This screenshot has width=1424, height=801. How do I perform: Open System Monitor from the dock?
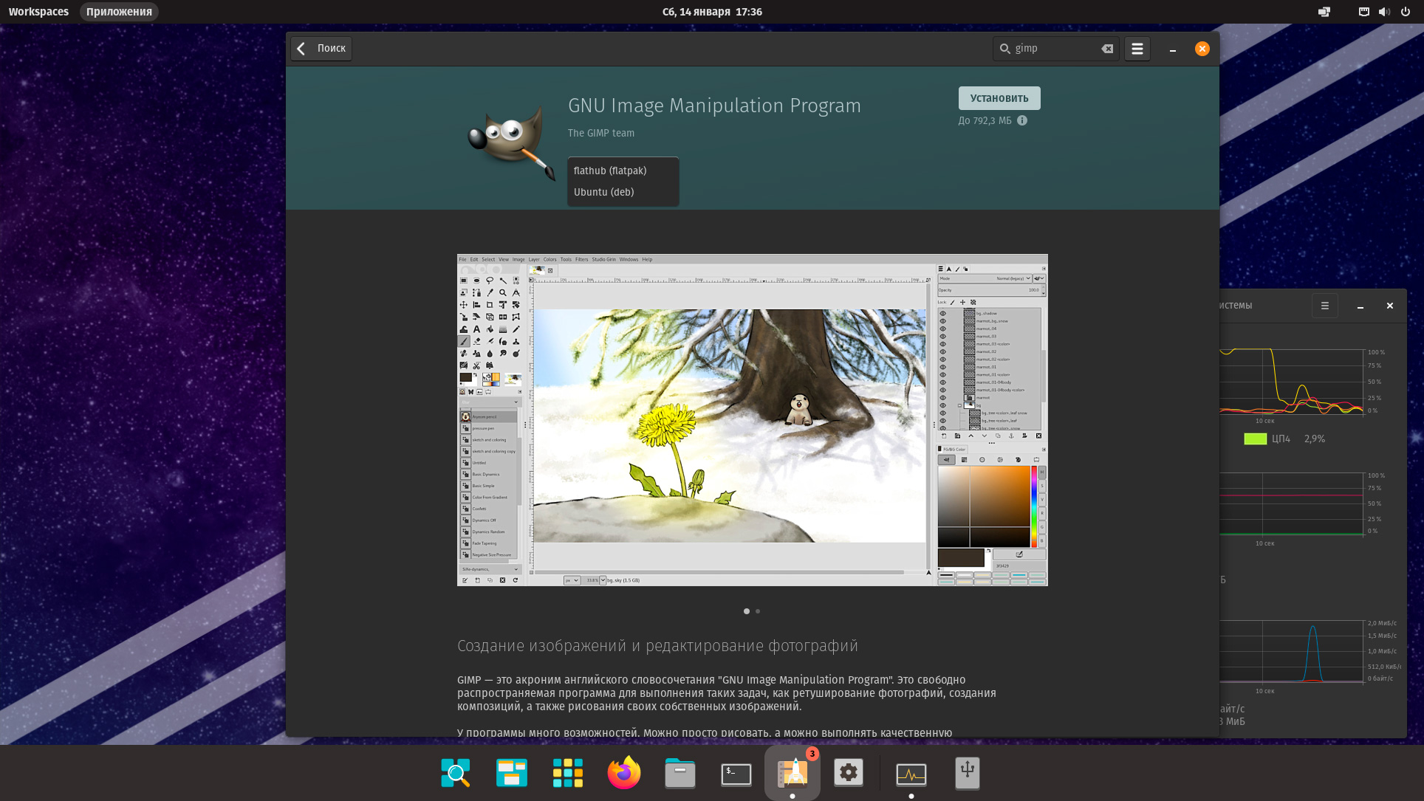[x=911, y=773]
